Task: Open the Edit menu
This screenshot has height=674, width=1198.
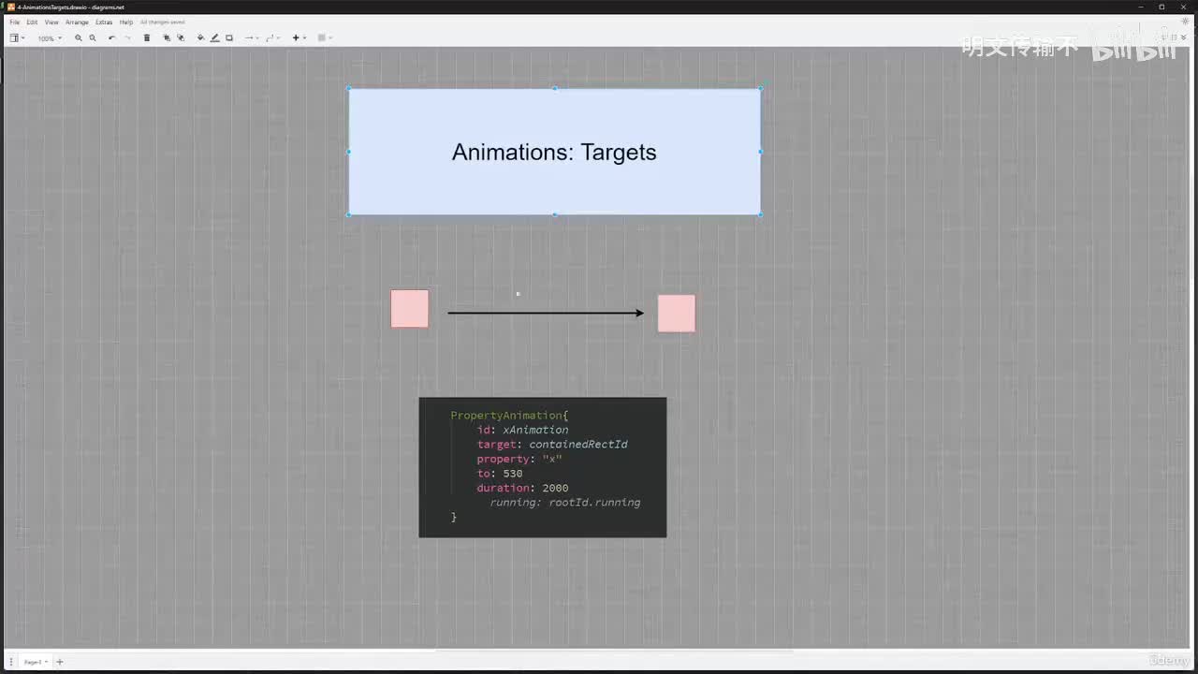Action: (x=32, y=22)
